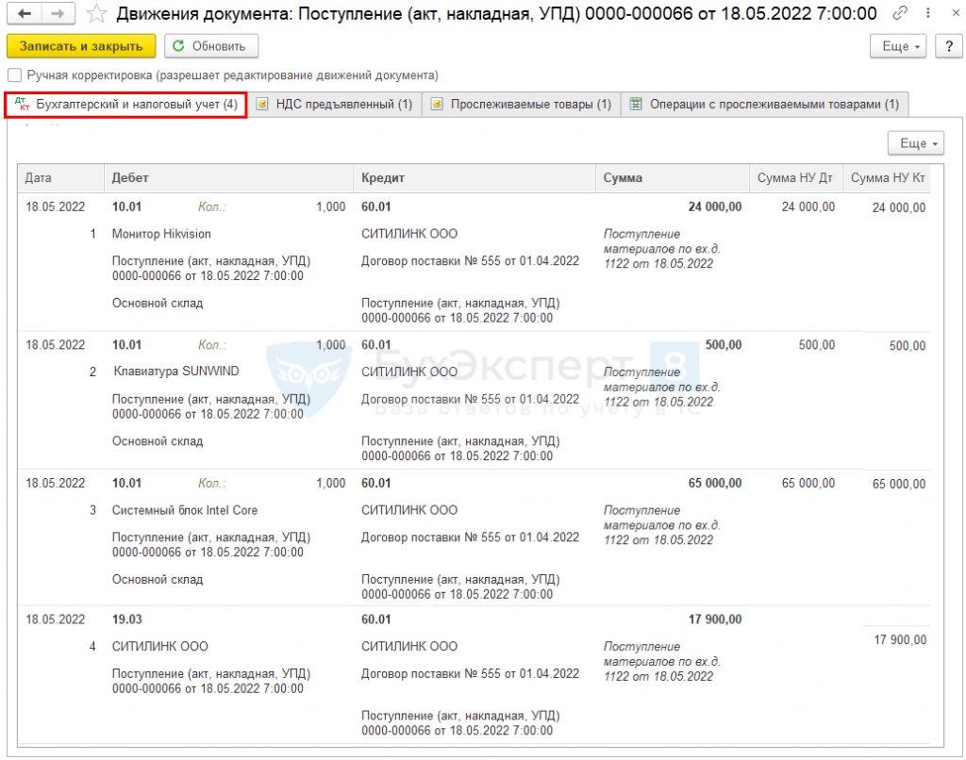Image resolution: width=966 pixels, height=760 pixels.
Task: Open the Прослеживаемые товары tab
Action: click(521, 105)
